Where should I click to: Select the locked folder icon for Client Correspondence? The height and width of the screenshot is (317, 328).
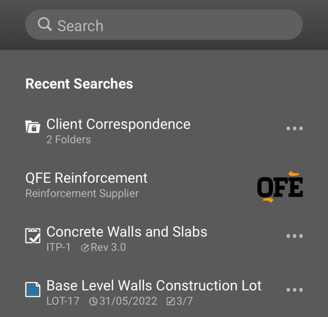coord(33,126)
